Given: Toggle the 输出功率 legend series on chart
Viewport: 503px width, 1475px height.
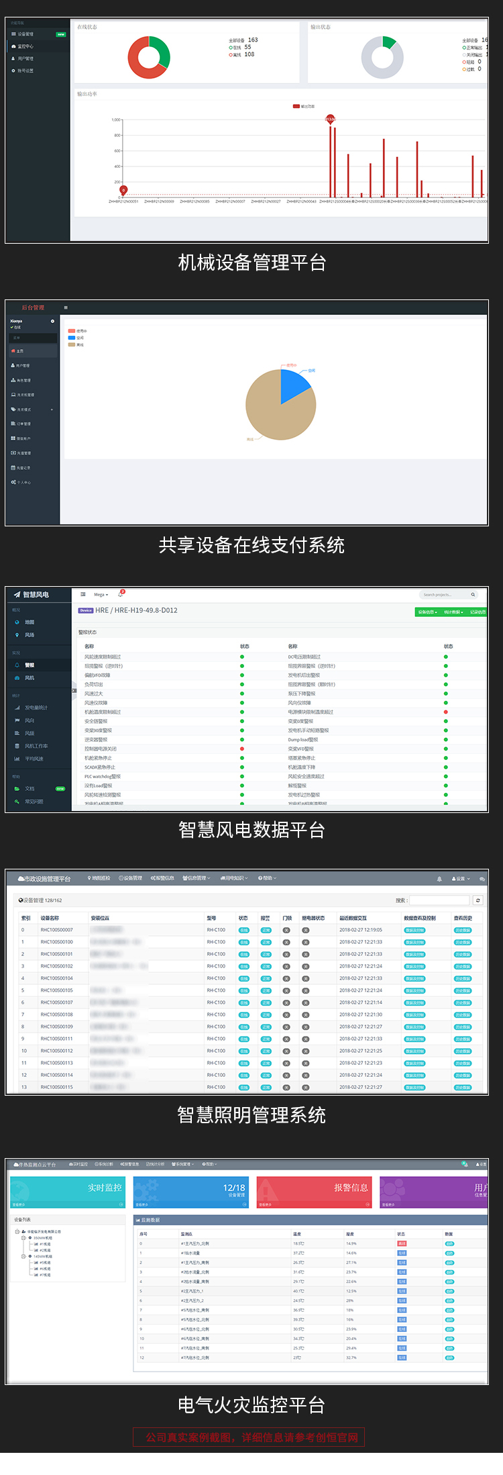Looking at the screenshot, I should pyautogui.click(x=303, y=106).
